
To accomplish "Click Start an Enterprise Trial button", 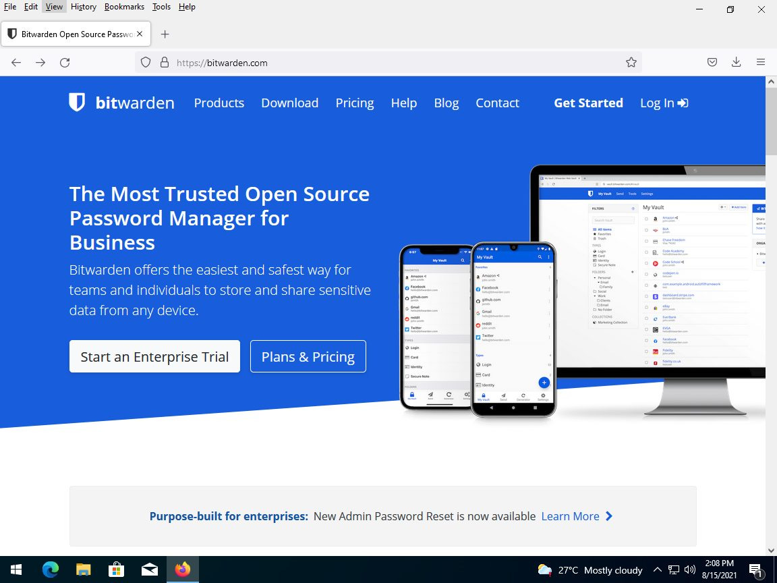I will coord(154,356).
